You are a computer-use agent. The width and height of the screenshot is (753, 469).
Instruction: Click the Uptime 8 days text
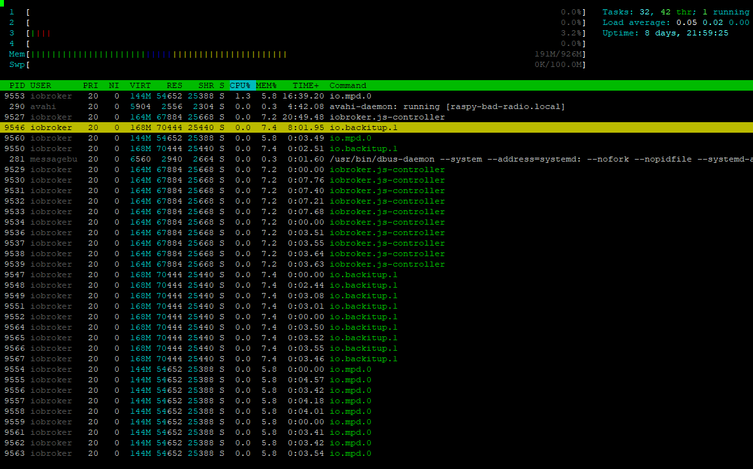665,33
